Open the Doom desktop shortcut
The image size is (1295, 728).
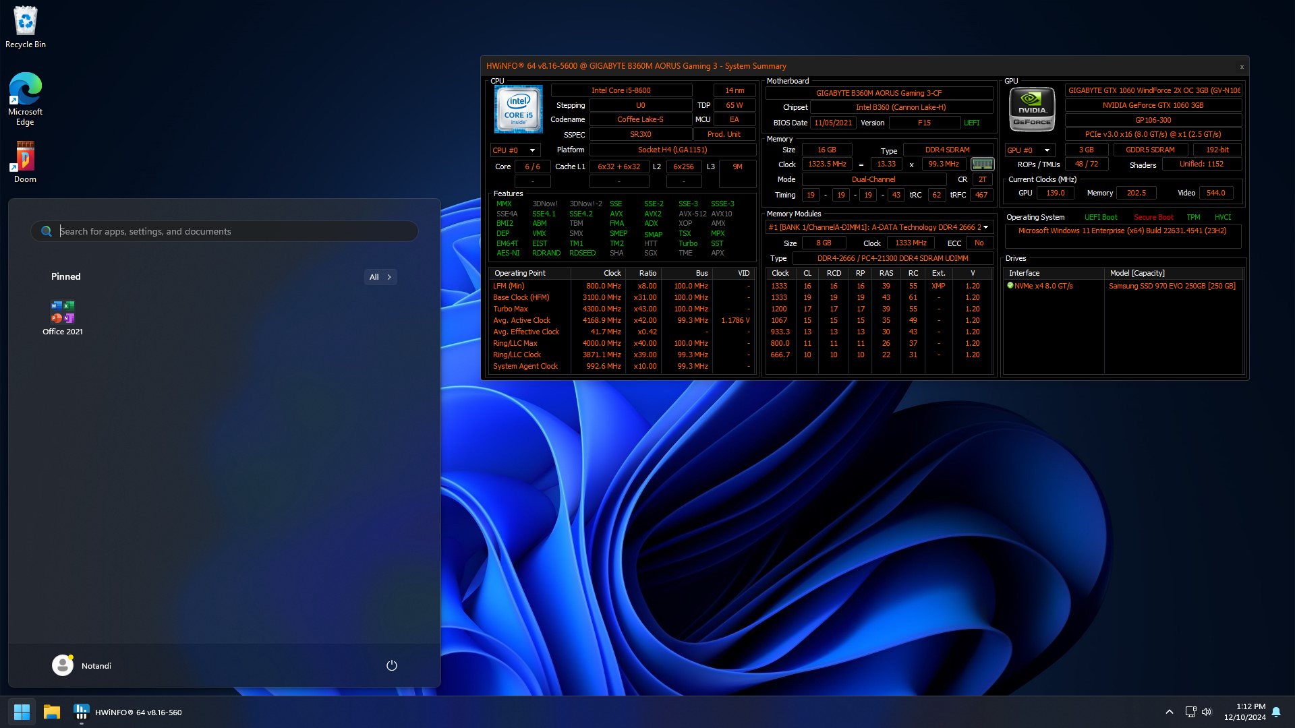(25, 154)
